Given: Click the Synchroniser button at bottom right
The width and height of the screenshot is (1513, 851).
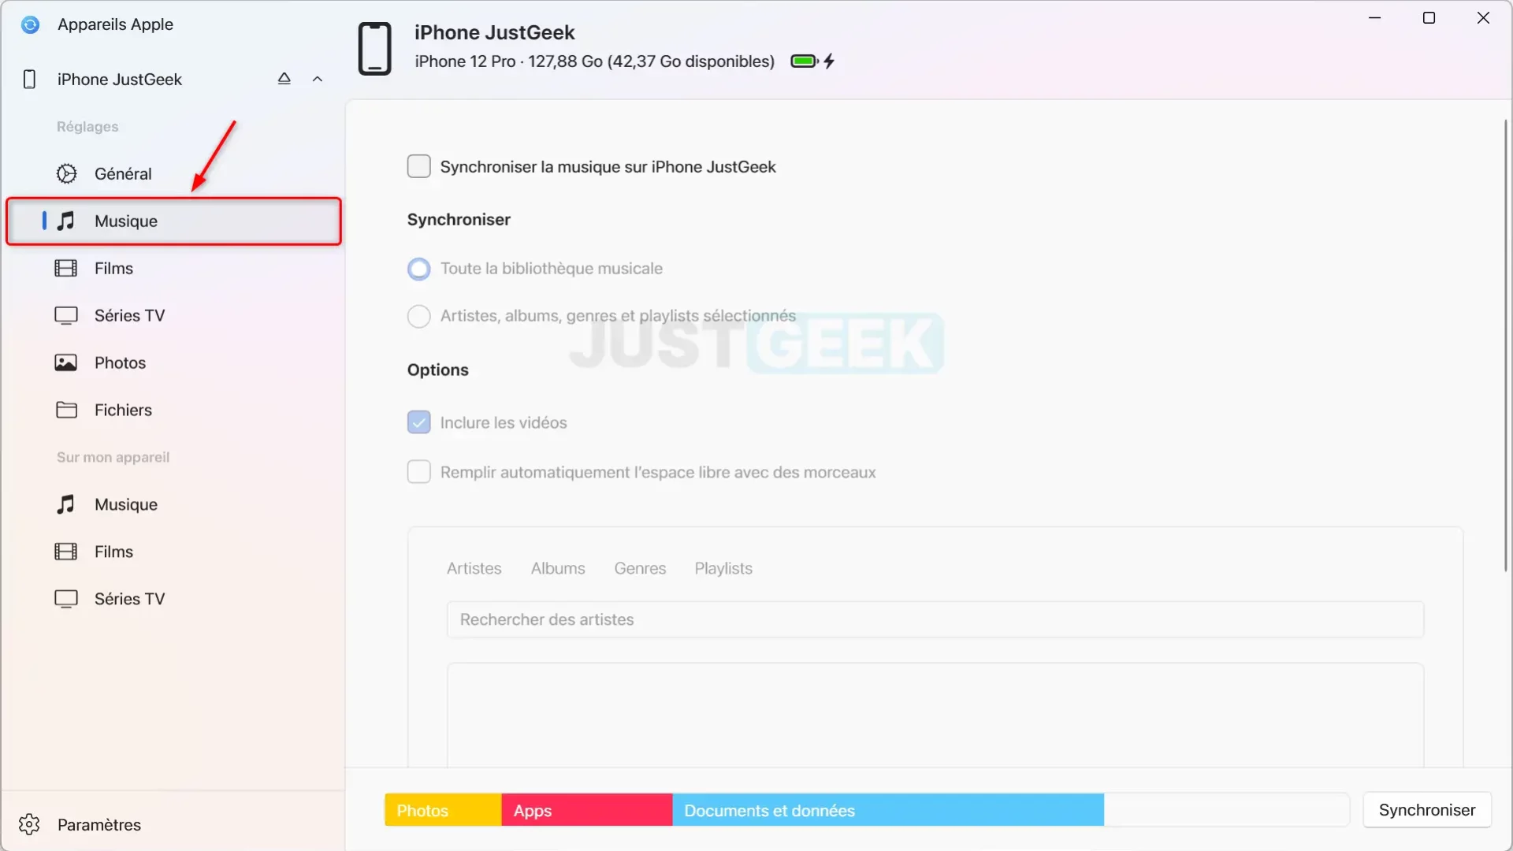Looking at the screenshot, I should pyautogui.click(x=1427, y=809).
